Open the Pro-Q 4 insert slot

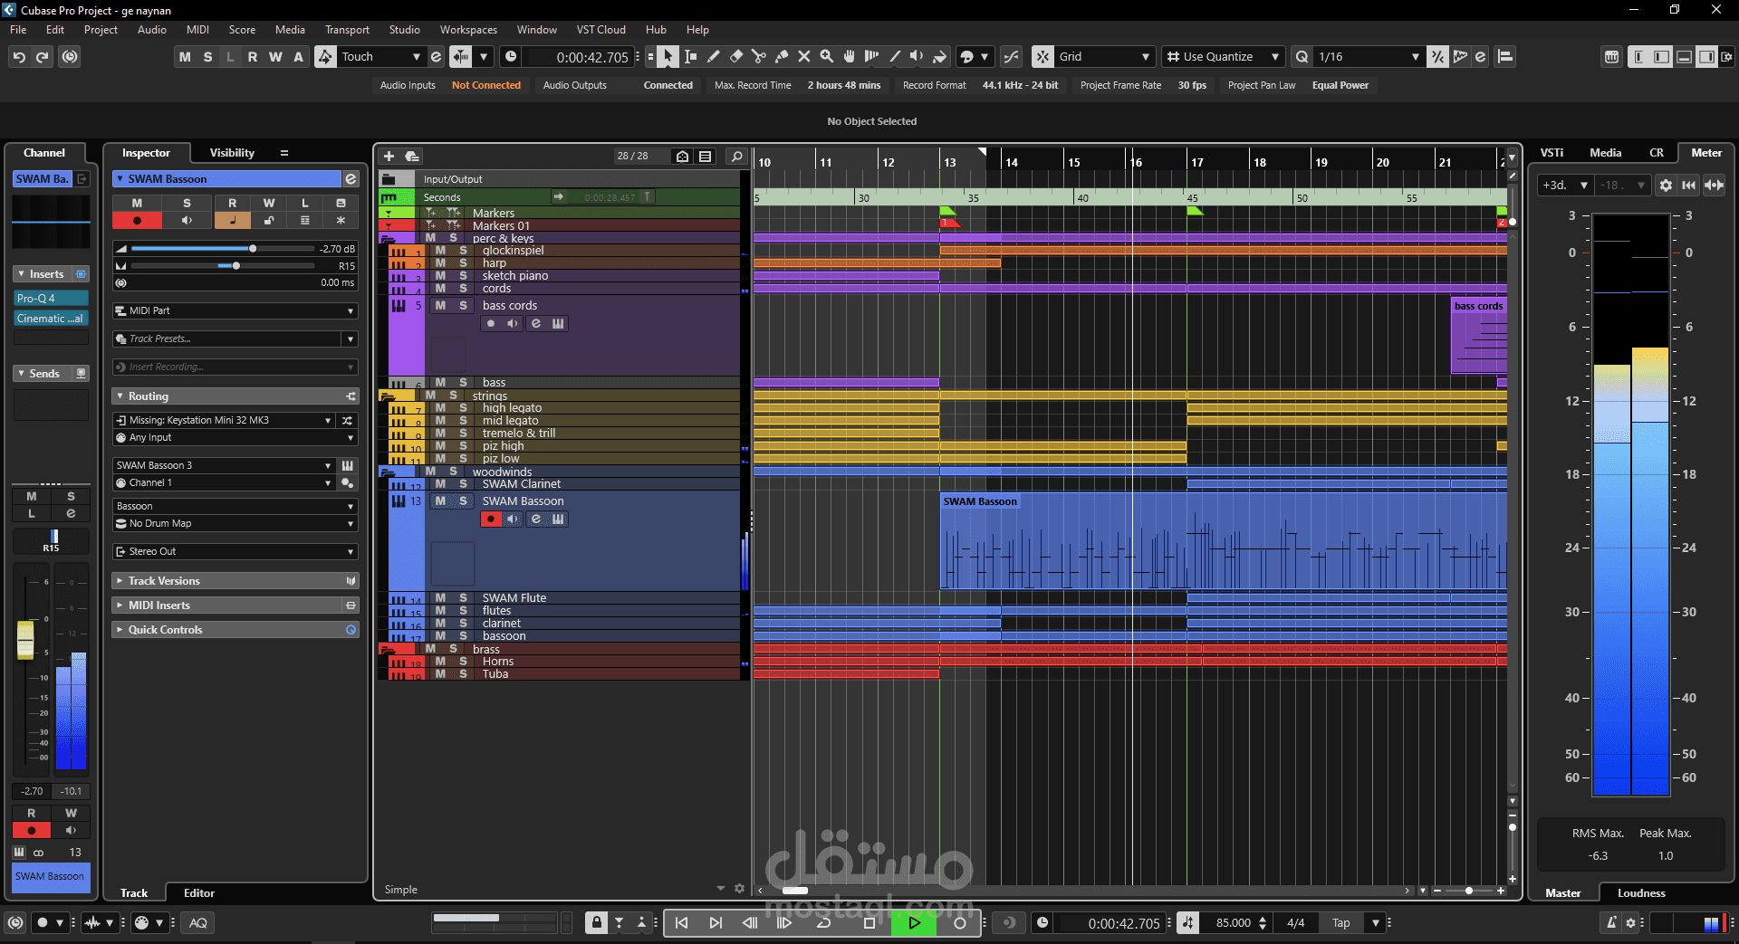[x=51, y=299]
